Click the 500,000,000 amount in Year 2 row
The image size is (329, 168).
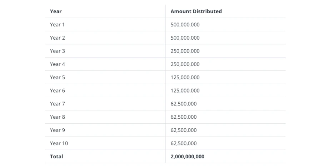(185, 38)
